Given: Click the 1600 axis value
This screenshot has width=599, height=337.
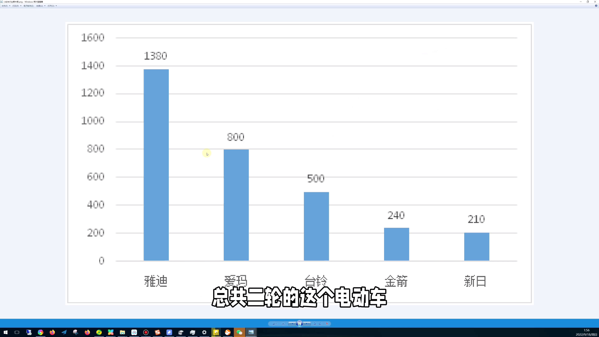Looking at the screenshot, I should (x=93, y=38).
